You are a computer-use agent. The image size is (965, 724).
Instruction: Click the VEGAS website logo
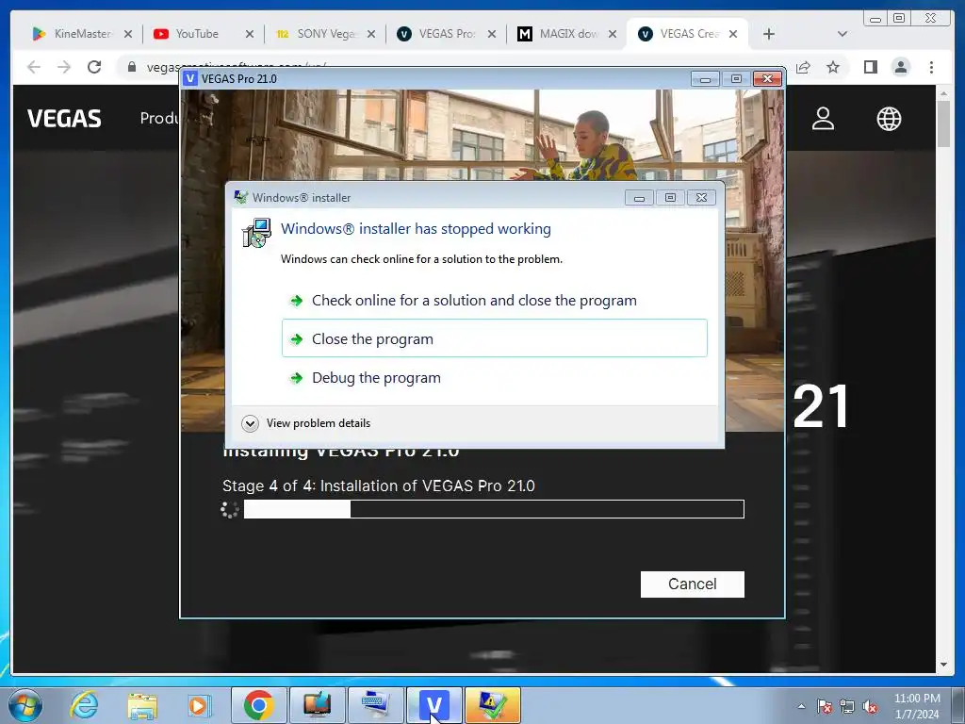tap(64, 119)
